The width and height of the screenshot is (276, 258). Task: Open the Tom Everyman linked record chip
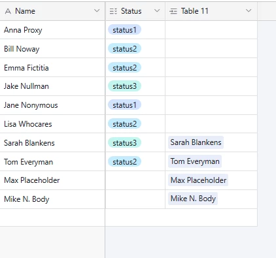tap(195, 161)
